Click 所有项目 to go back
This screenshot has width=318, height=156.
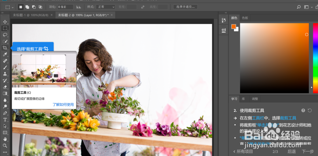(x=243, y=152)
